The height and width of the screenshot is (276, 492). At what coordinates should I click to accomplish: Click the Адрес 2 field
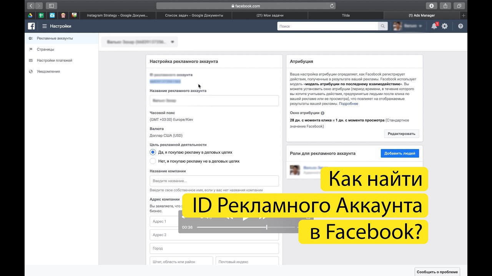click(214, 235)
